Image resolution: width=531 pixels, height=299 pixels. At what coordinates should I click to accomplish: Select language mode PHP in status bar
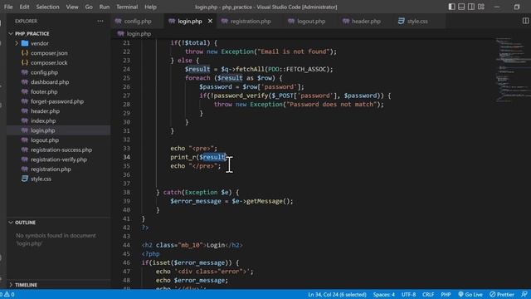[446, 294]
